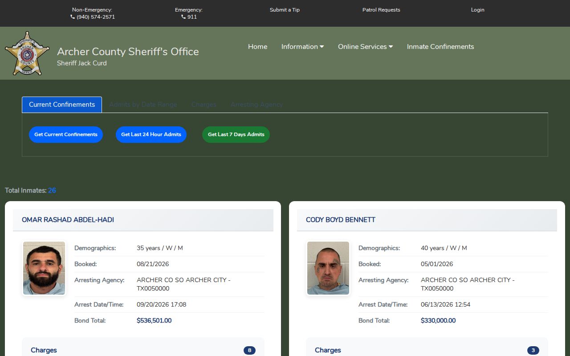Click the total inmates count 26

pos(52,190)
